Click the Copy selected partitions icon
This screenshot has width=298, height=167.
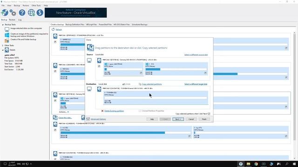[x=140, y=84]
